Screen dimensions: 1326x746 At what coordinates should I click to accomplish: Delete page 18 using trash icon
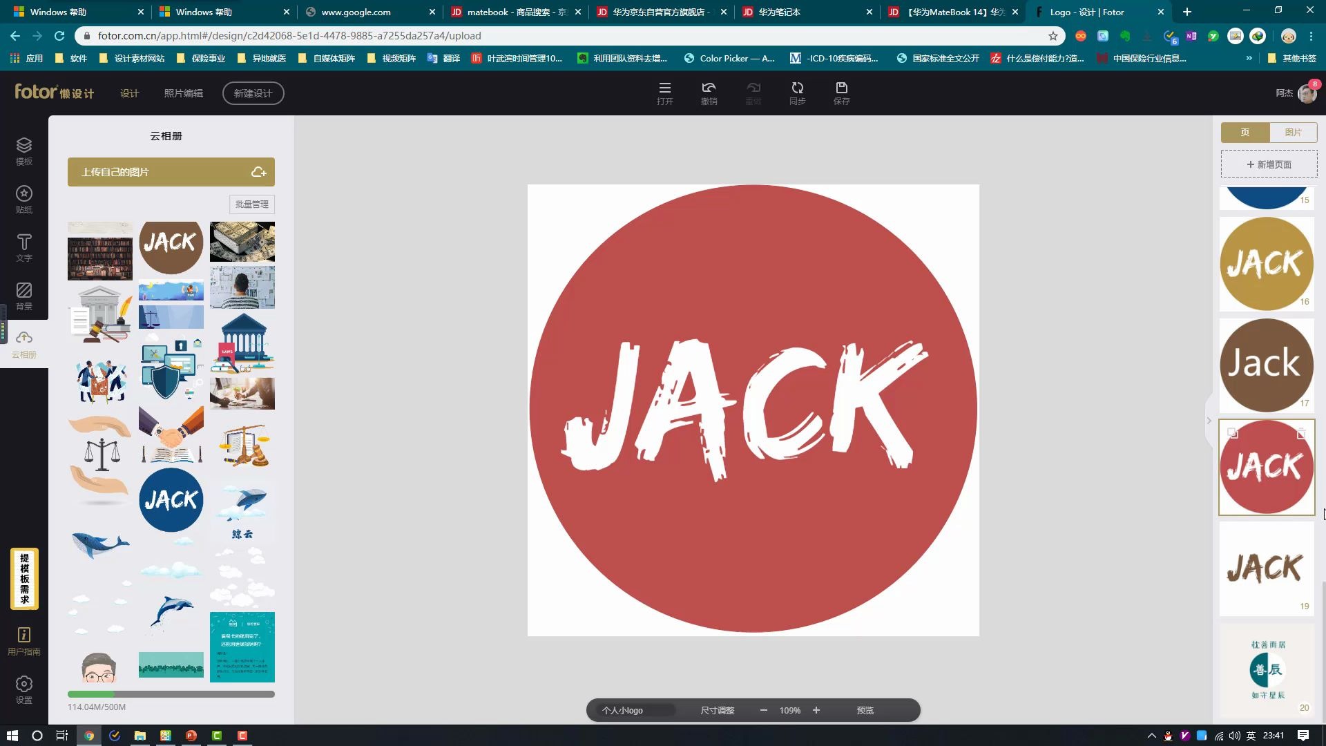[x=1301, y=433]
